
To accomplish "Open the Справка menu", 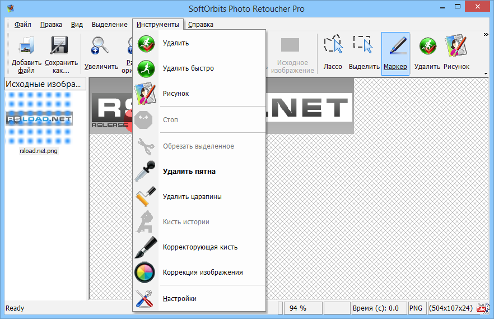I will pos(201,25).
